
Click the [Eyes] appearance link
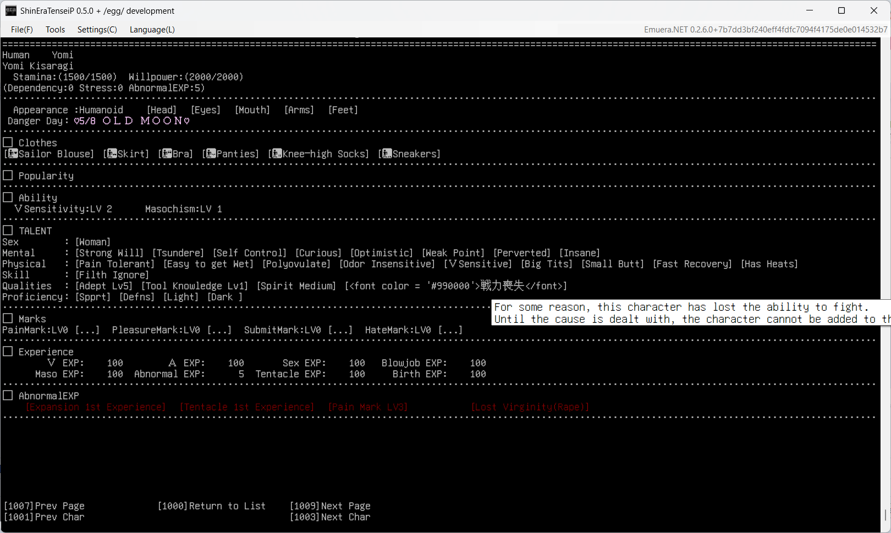[206, 110]
